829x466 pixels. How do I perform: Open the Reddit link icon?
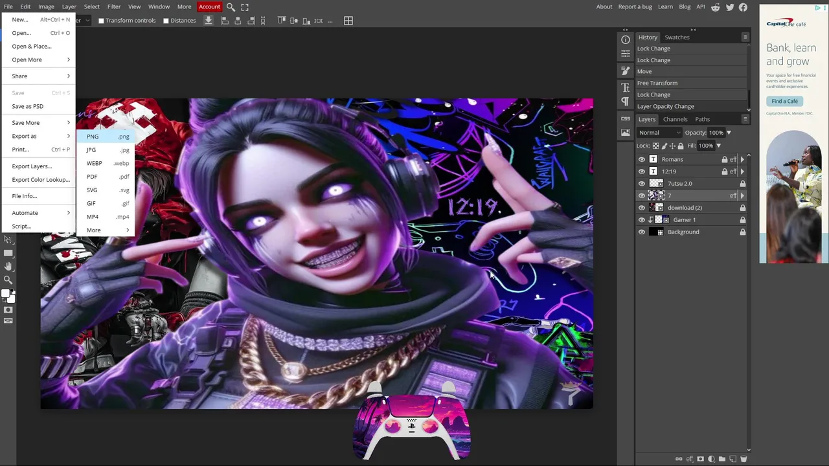pyautogui.click(x=716, y=7)
